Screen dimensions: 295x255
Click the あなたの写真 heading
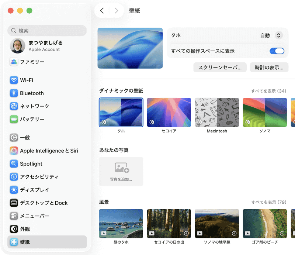pos(114,150)
